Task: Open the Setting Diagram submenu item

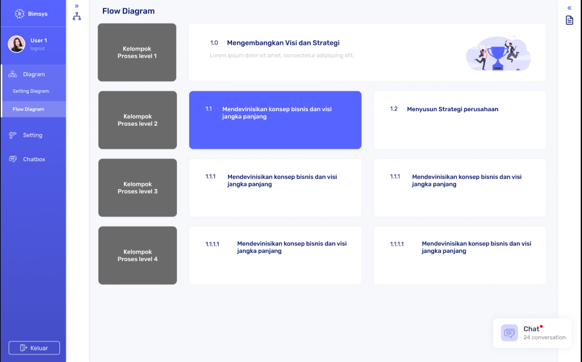Action: 31,91
